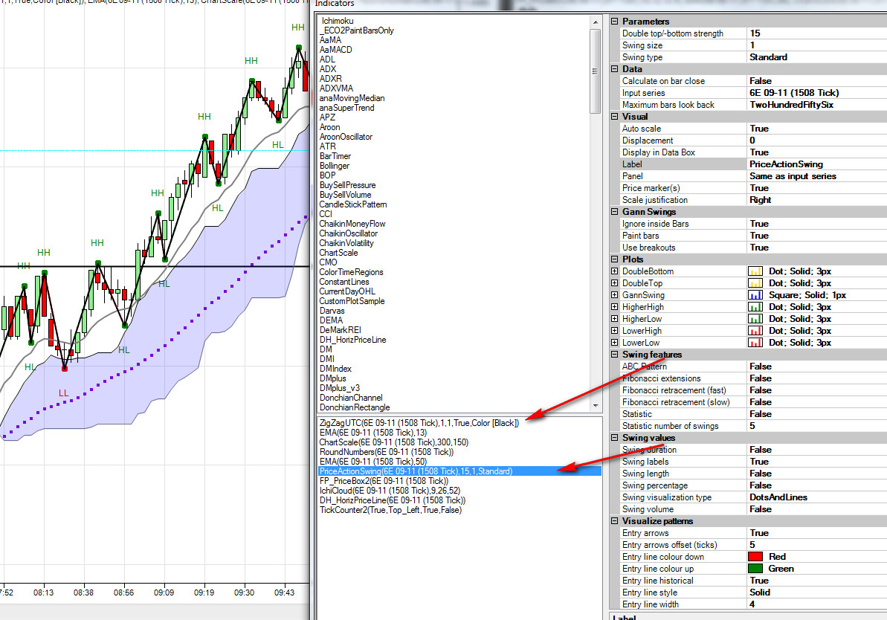Open Scale justification Right dropdown
This screenshot has height=620, width=887.
817,200
